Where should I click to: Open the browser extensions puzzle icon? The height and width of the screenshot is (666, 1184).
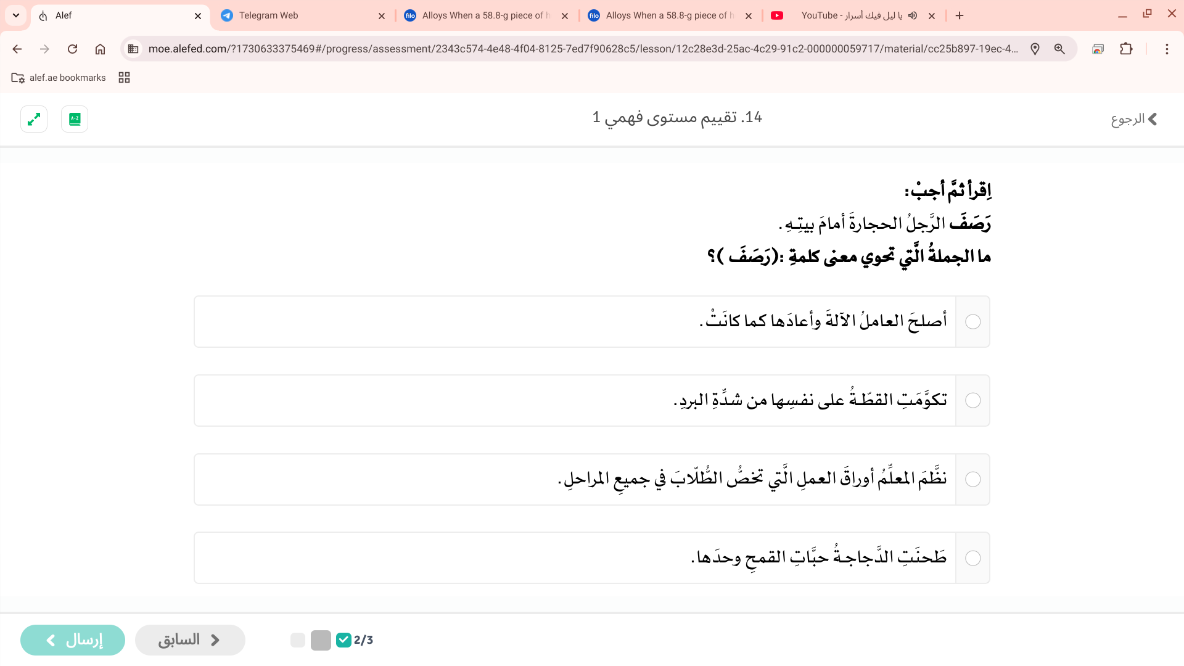[1126, 49]
